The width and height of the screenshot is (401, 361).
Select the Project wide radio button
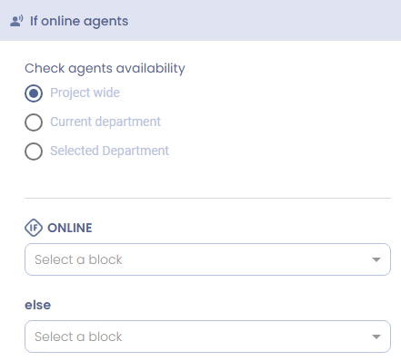click(34, 93)
